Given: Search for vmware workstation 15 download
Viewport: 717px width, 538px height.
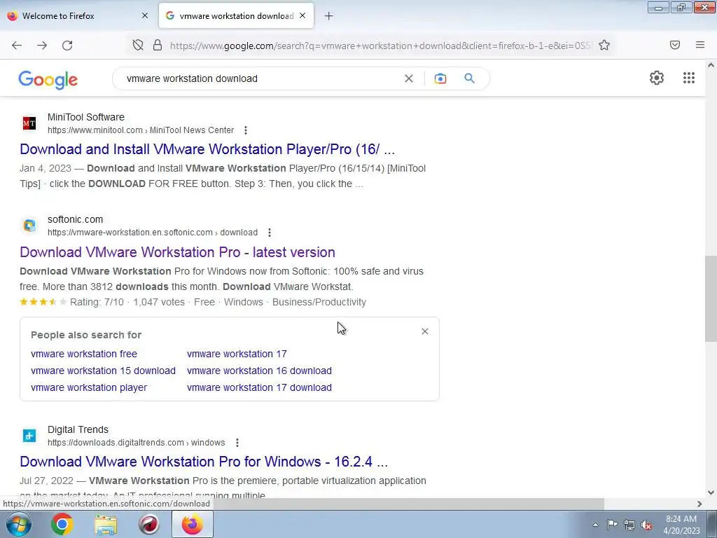Looking at the screenshot, I should coord(103,371).
